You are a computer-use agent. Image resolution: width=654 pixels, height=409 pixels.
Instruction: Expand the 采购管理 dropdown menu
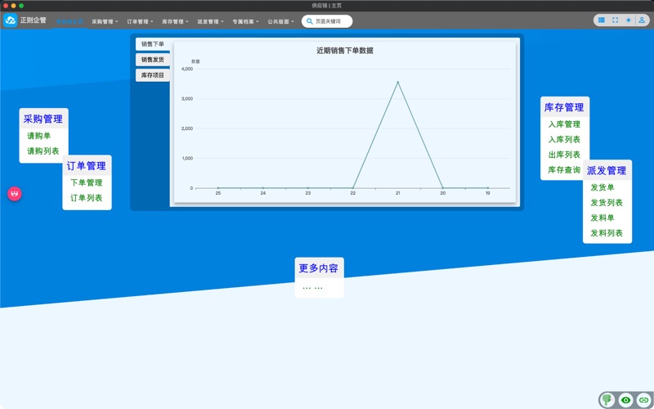pyautogui.click(x=105, y=22)
